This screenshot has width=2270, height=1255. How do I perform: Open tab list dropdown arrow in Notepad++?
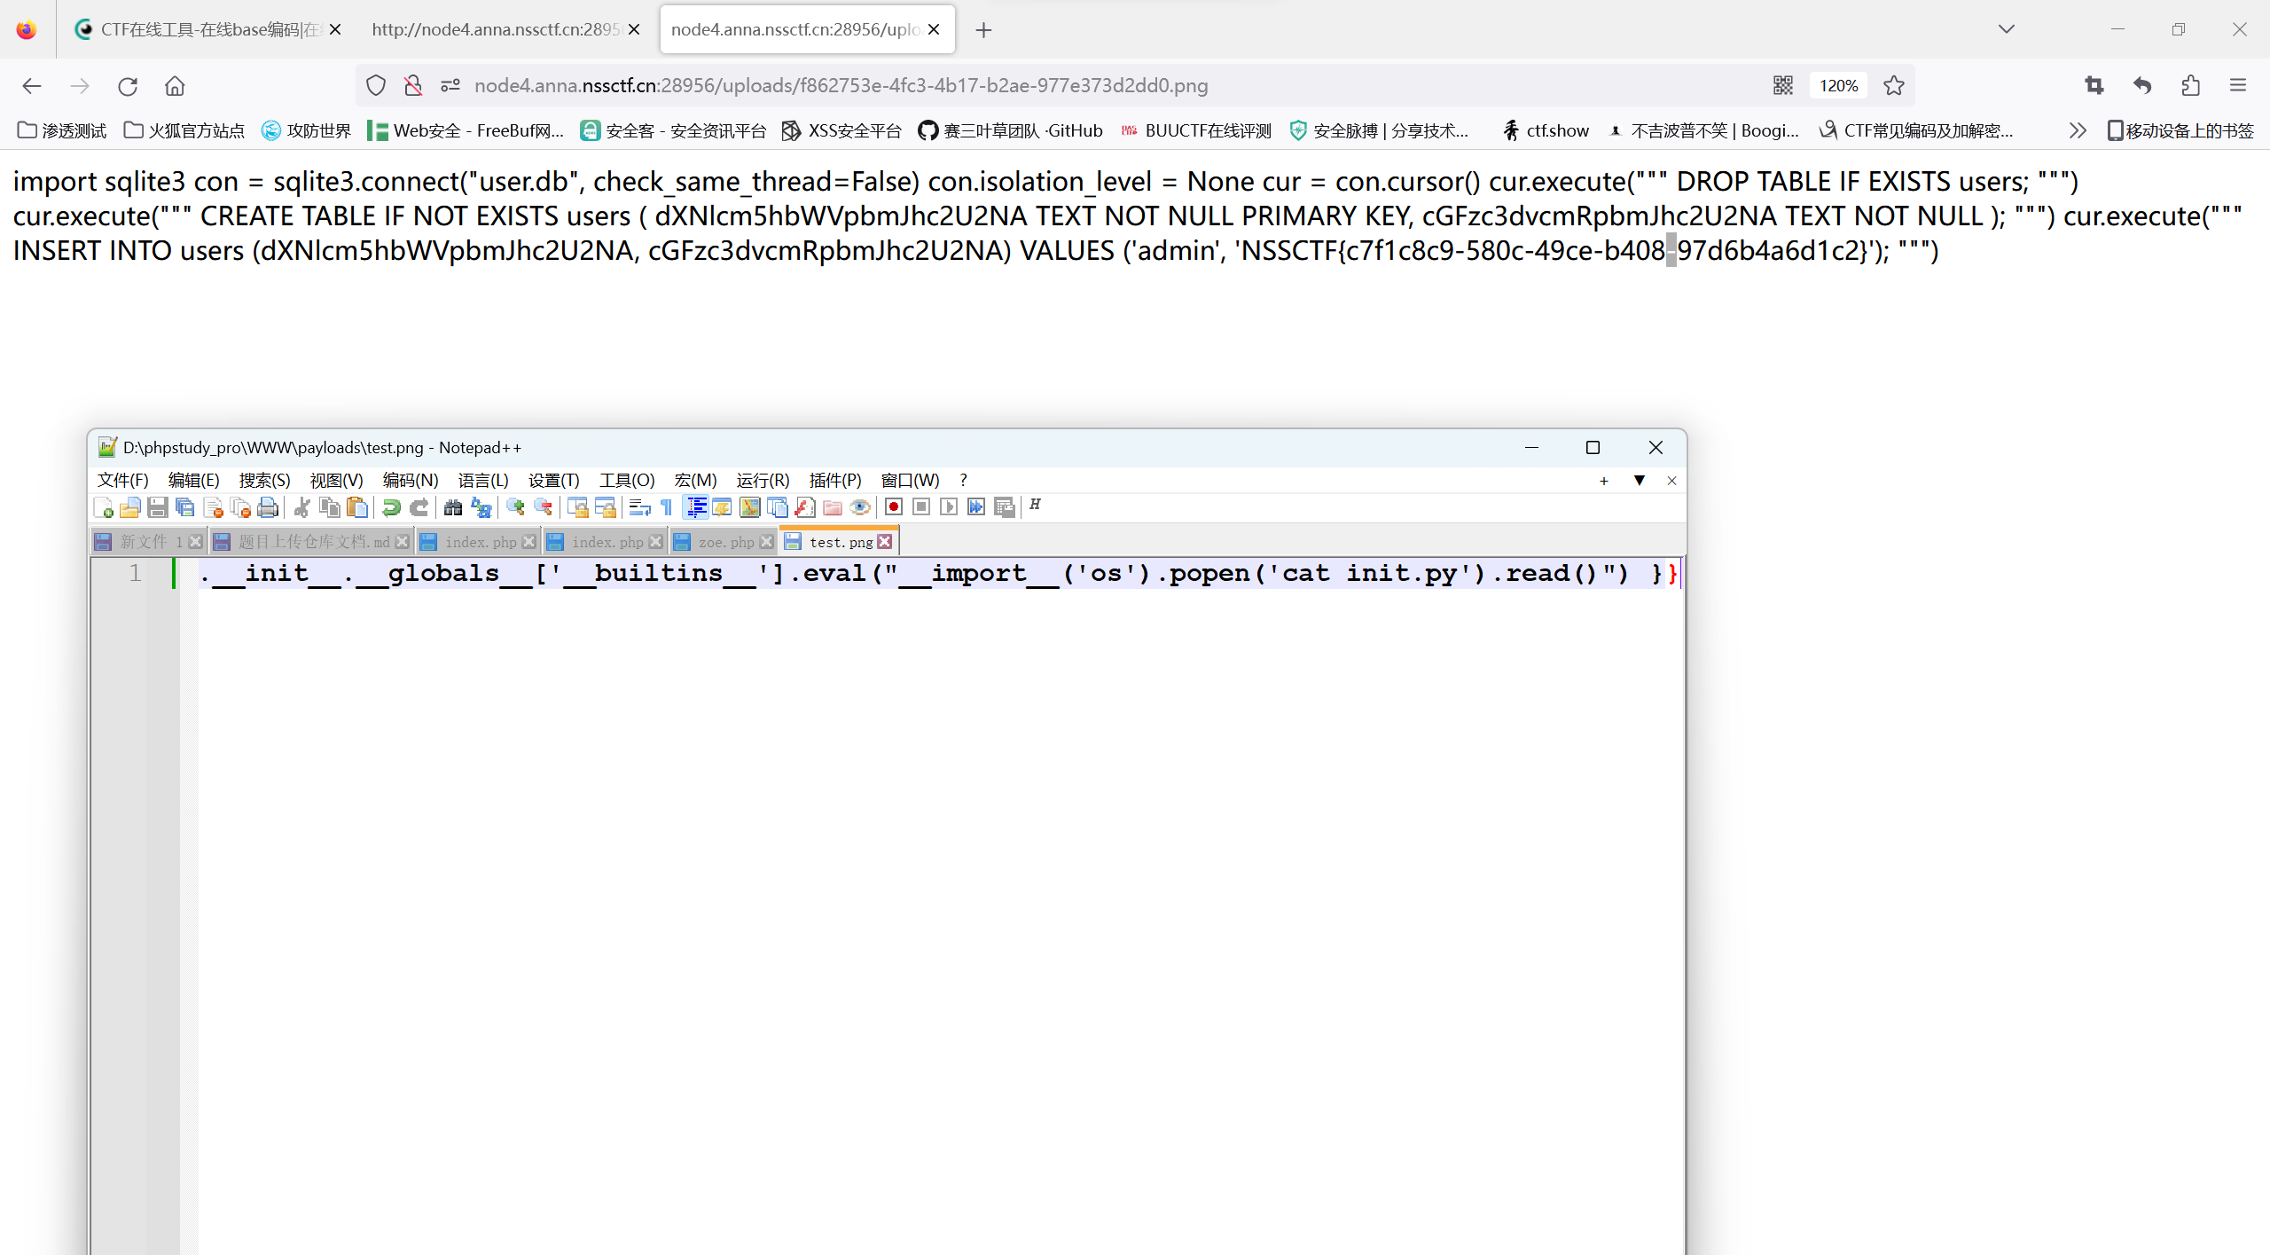point(1639,480)
